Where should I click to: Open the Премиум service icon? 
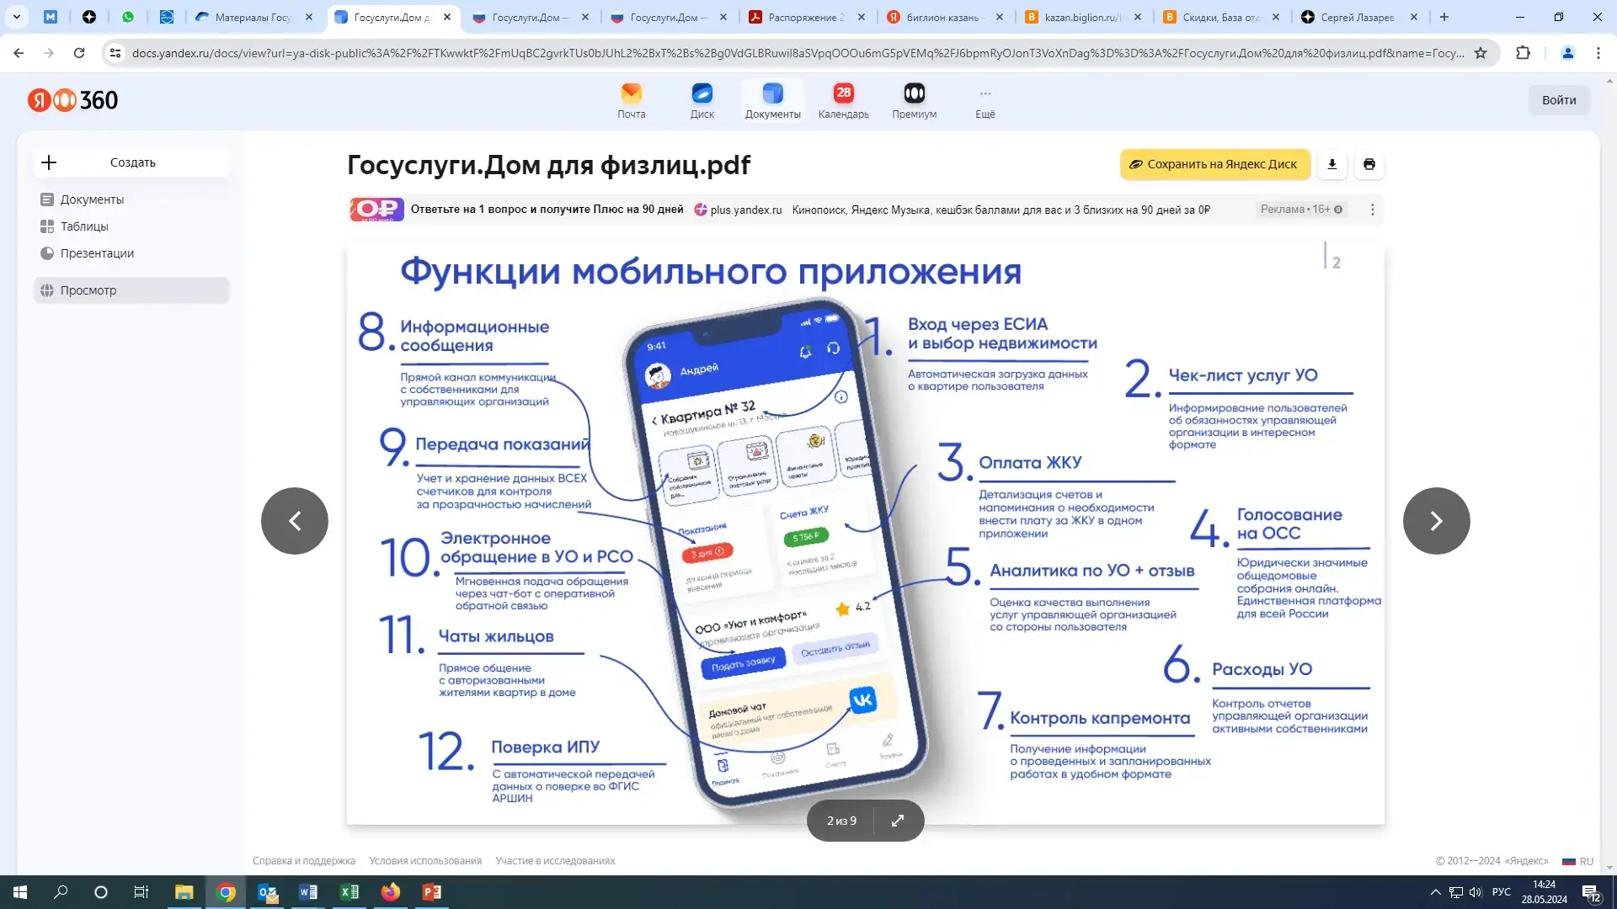[914, 100]
